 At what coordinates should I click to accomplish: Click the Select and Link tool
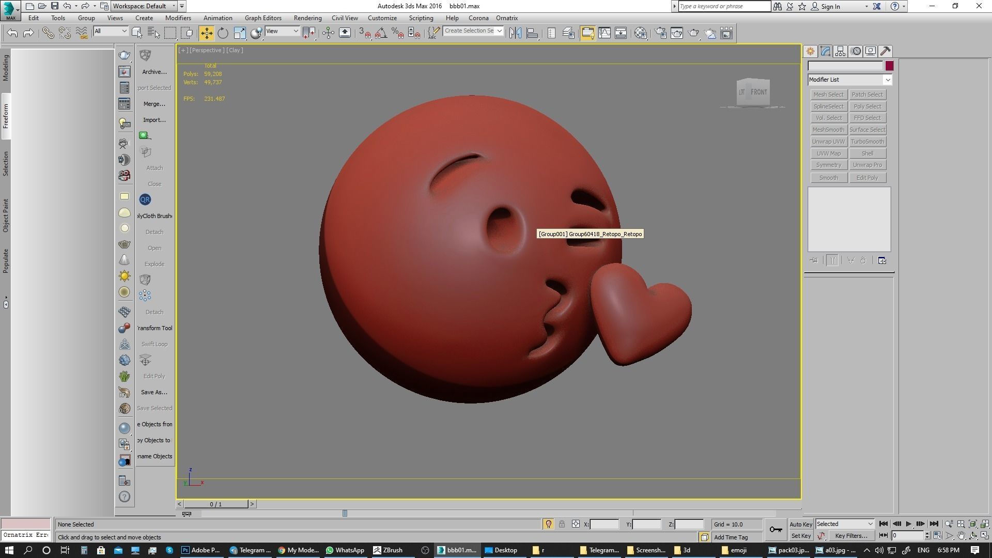(x=48, y=33)
